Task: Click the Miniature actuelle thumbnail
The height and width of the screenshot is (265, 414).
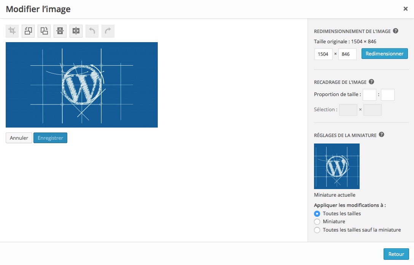Action: (x=337, y=166)
